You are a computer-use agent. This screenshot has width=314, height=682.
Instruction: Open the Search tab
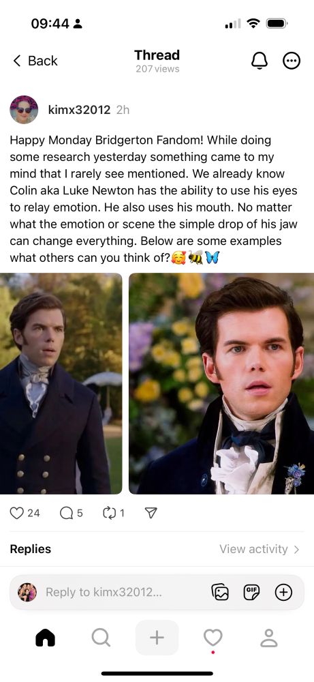click(x=101, y=638)
